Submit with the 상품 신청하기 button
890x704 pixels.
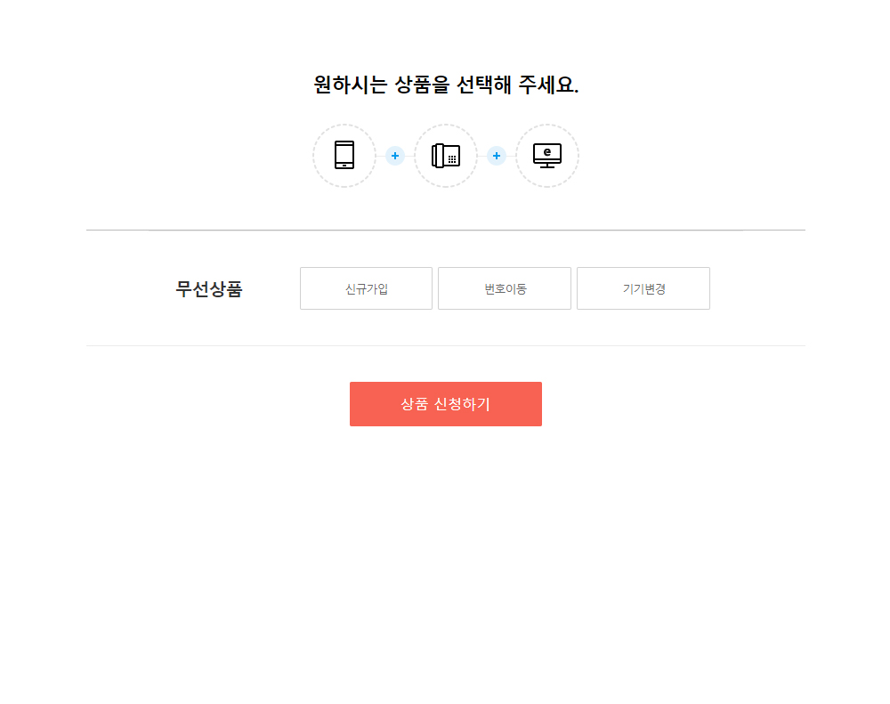[x=446, y=404]
